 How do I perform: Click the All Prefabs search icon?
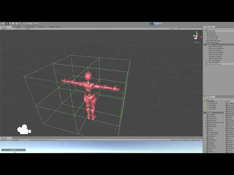(207, 107)
